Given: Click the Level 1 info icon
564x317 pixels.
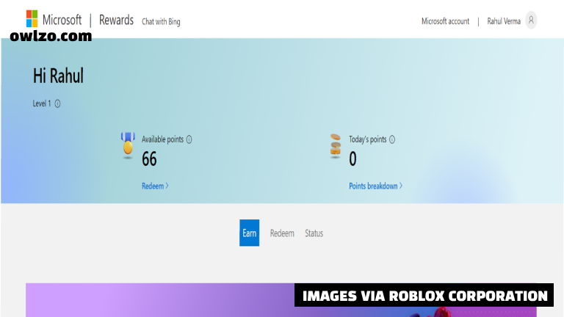Looking at the screenshot, I should 57,104.
